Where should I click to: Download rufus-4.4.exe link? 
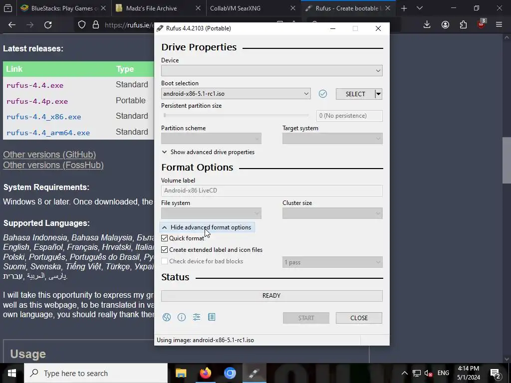[35, 85]
